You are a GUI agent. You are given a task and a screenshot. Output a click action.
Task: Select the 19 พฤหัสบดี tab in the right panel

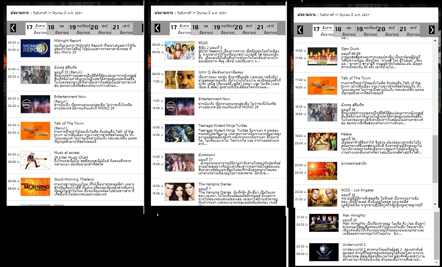(366, 30)
